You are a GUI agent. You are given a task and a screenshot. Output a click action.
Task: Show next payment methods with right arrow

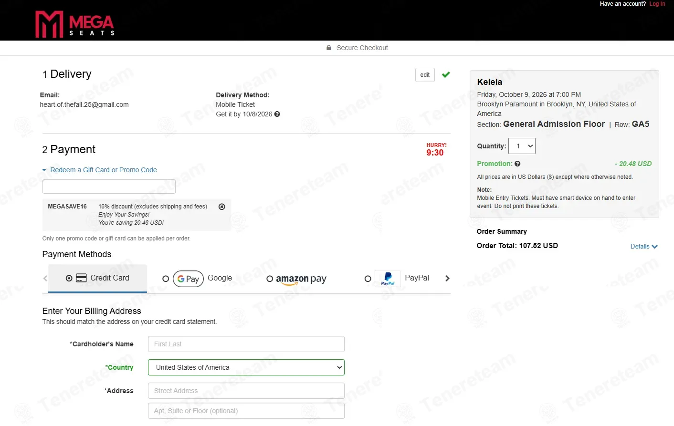(447, 278)
